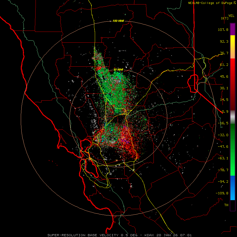Click the TH legend label
Viewport: 237px width, 237px height.
point(226,205)
